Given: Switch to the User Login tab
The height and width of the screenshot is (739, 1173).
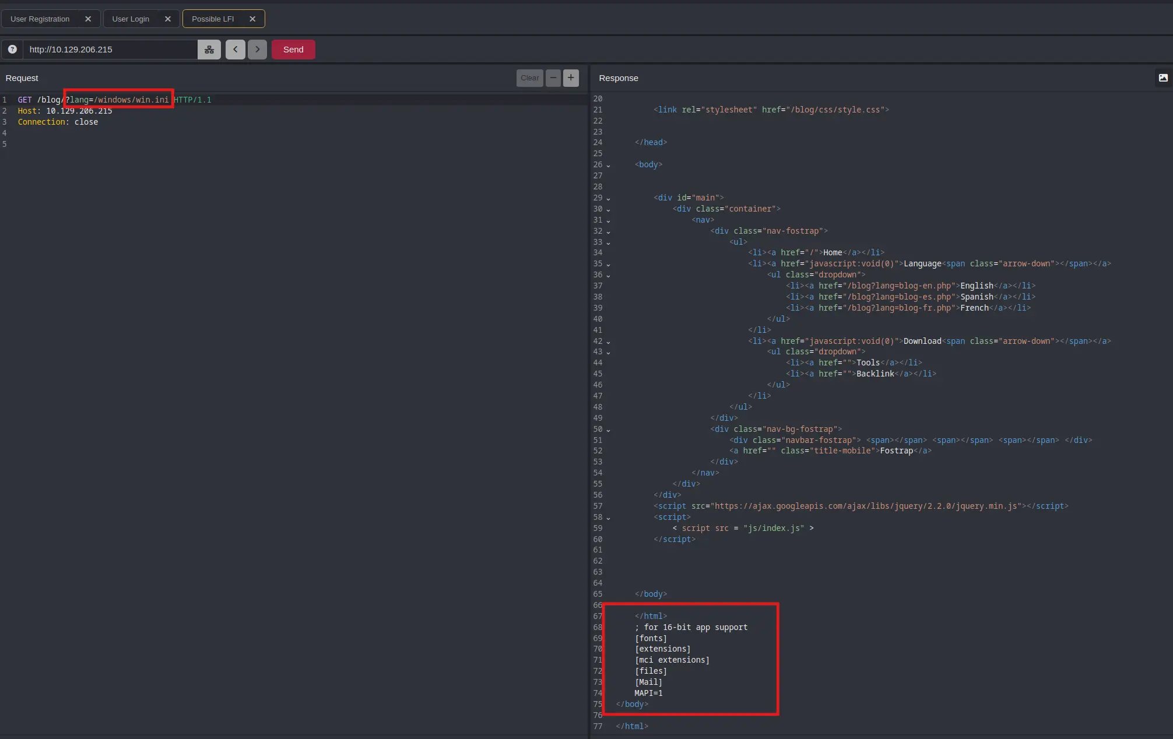Looking at the screenshot, I should point(131,19).
